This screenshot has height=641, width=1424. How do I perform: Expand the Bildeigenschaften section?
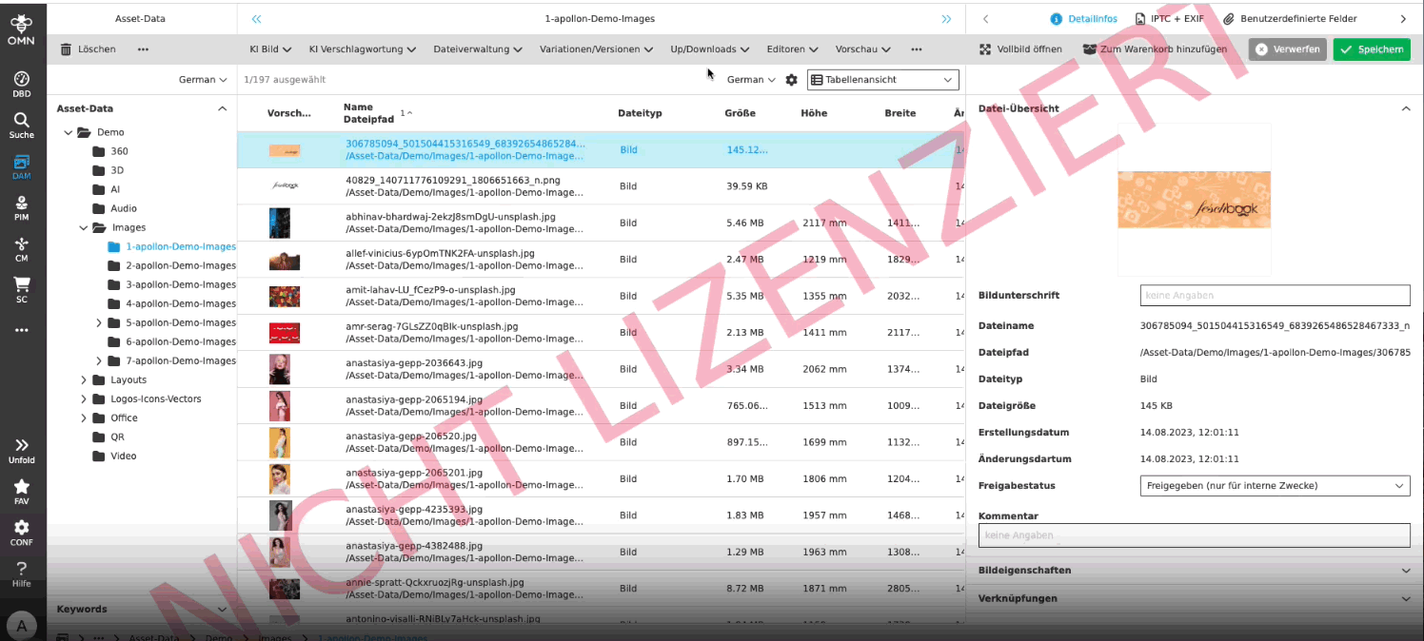click(x=1405, y=571)
